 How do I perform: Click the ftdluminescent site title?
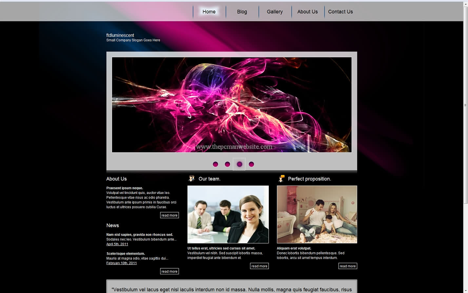tap(120, 35)
